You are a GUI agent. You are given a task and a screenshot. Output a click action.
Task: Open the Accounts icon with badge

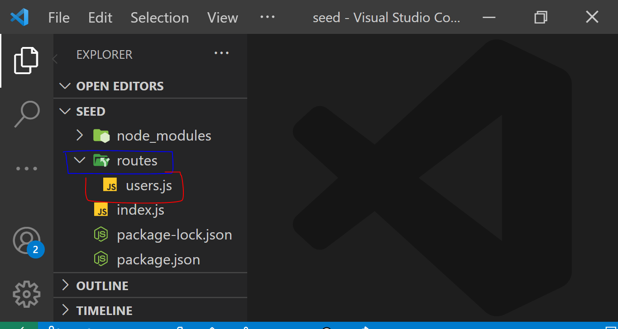(26, 240)
